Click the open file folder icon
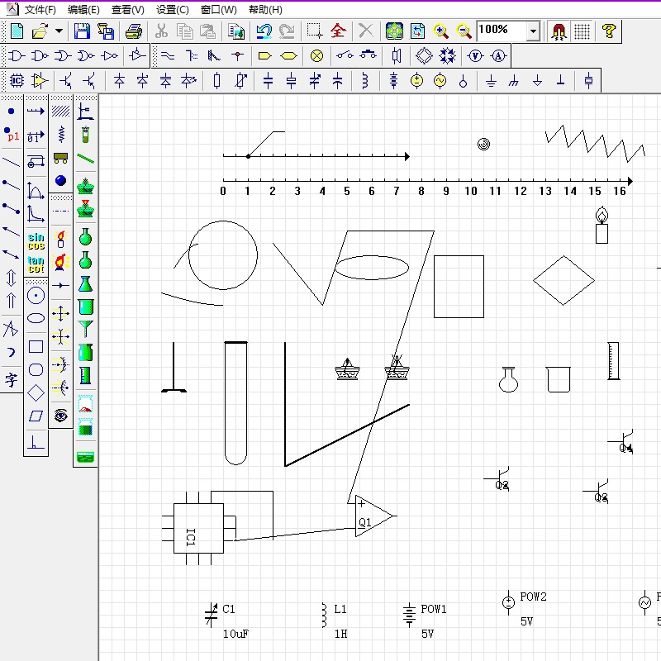 point(40,31)
